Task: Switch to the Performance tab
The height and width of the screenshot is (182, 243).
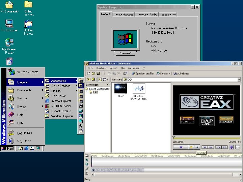Action: [168, 14]
